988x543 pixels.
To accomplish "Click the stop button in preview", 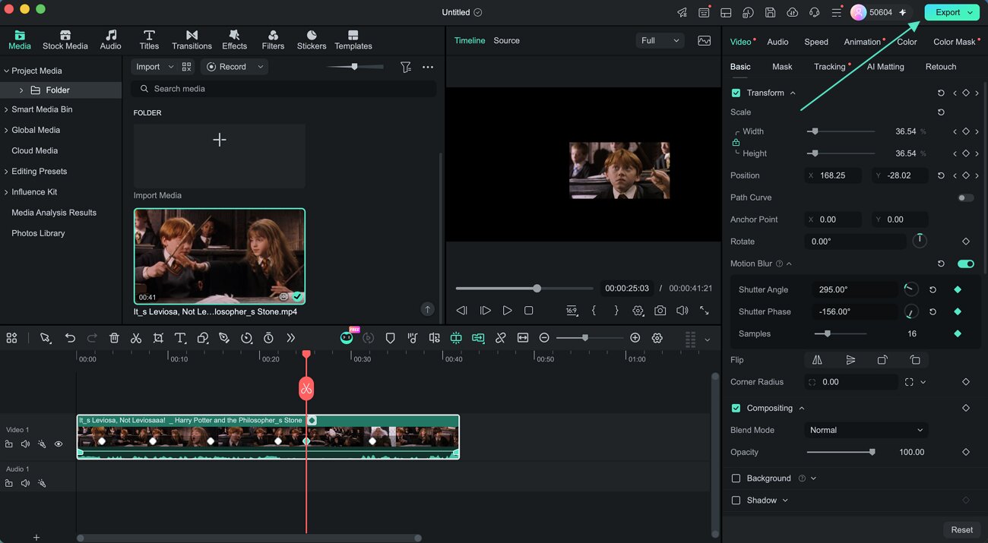I will click(x=529, y=311).
